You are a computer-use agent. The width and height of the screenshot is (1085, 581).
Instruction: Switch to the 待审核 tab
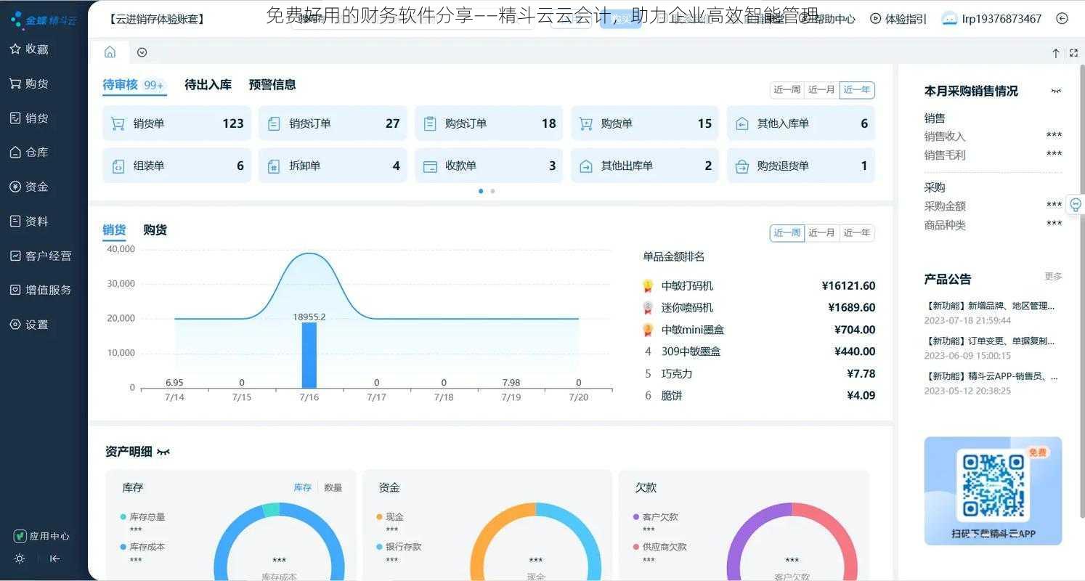coord(134,85)
